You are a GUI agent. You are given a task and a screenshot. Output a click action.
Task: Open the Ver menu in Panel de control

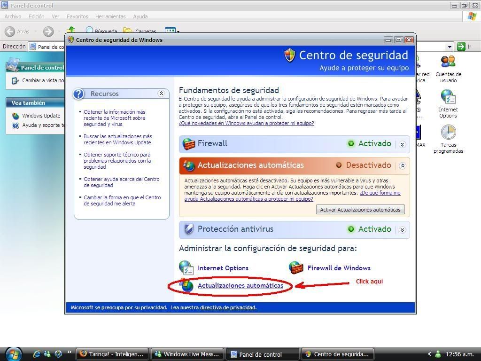pos(55,16)
